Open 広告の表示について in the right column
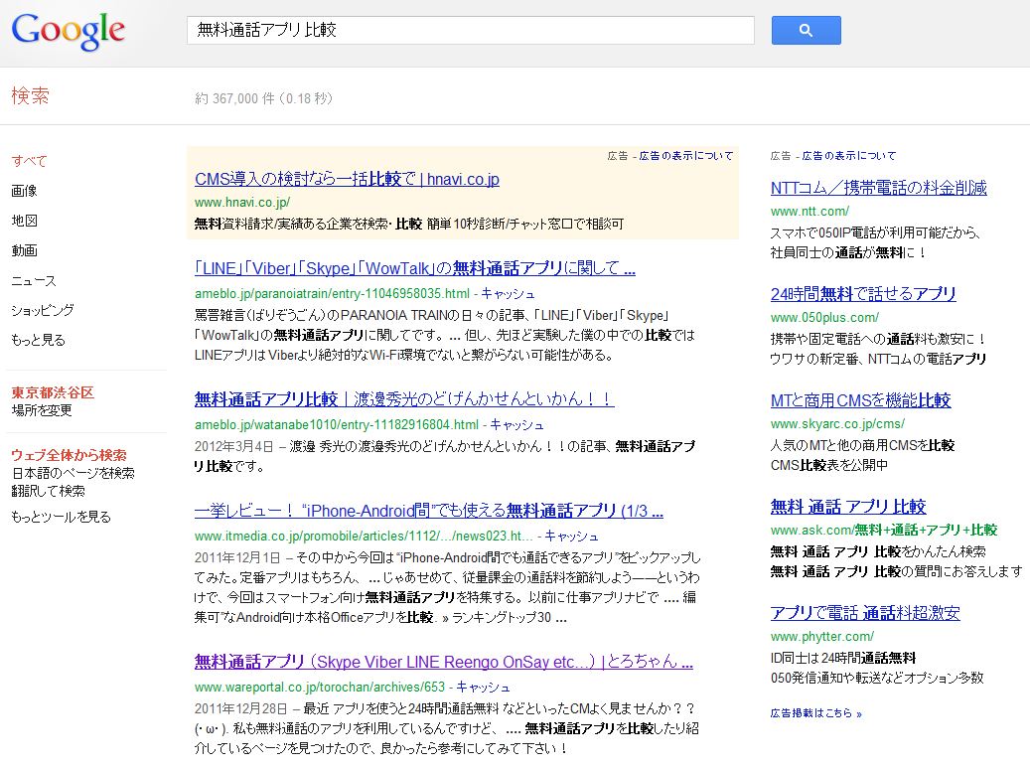The height and width of the screenshot is (769, 1030). point(848,156)
